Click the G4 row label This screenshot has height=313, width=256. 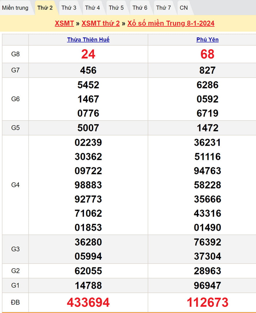point(15,185)
